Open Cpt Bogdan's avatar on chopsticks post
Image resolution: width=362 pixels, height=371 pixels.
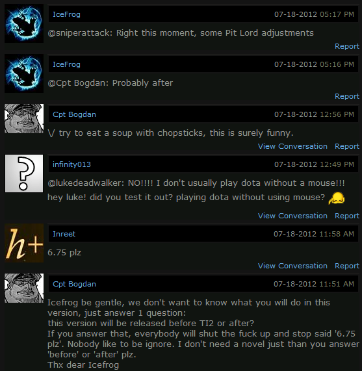pyautogui.click(x=24, y=118)
